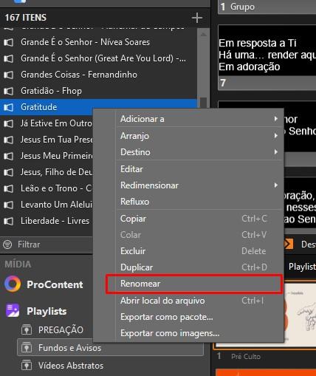
Task: Click the filter icon next to Filtrar
Action: 7,245
